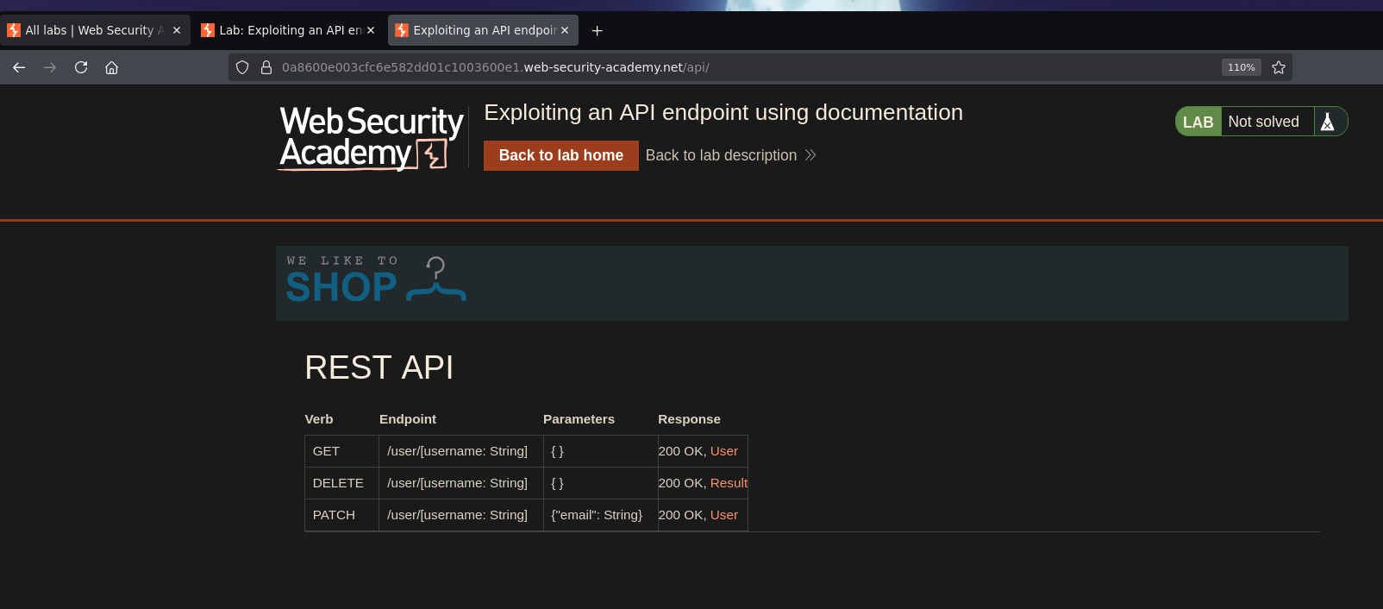This screenshot has width=1383, height=609.
Task: Bookmark this page with the star icon
Action: (x=1279, y=67)
